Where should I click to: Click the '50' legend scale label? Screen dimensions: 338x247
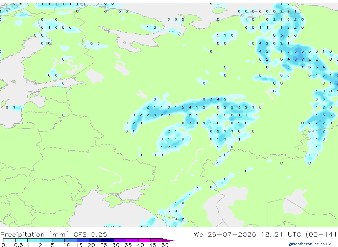[165, 245]
